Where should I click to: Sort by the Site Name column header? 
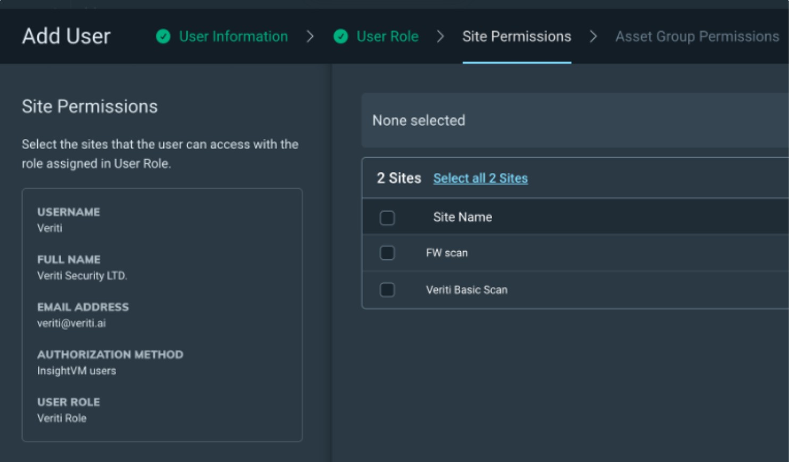pyautogui.click(x=462, y=217)
